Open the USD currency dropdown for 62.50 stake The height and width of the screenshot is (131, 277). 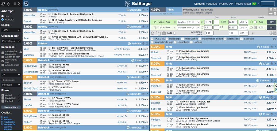tap(244, 22)
